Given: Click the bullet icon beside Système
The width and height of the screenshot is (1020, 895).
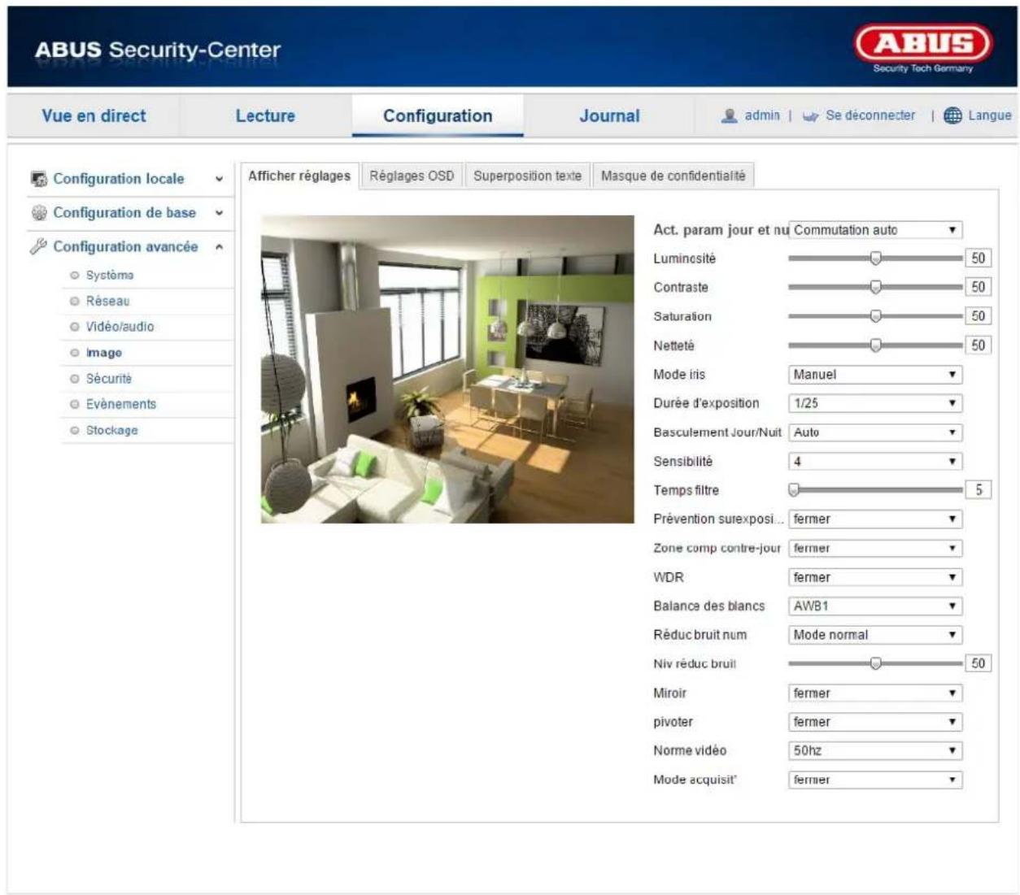Looking at the screenshot, I should 75,276.
